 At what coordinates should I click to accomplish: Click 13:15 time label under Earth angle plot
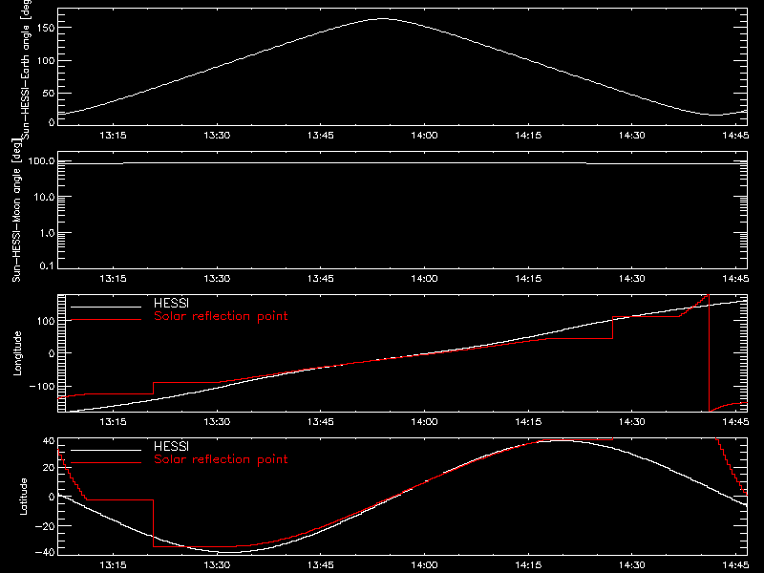pos(113,136)
